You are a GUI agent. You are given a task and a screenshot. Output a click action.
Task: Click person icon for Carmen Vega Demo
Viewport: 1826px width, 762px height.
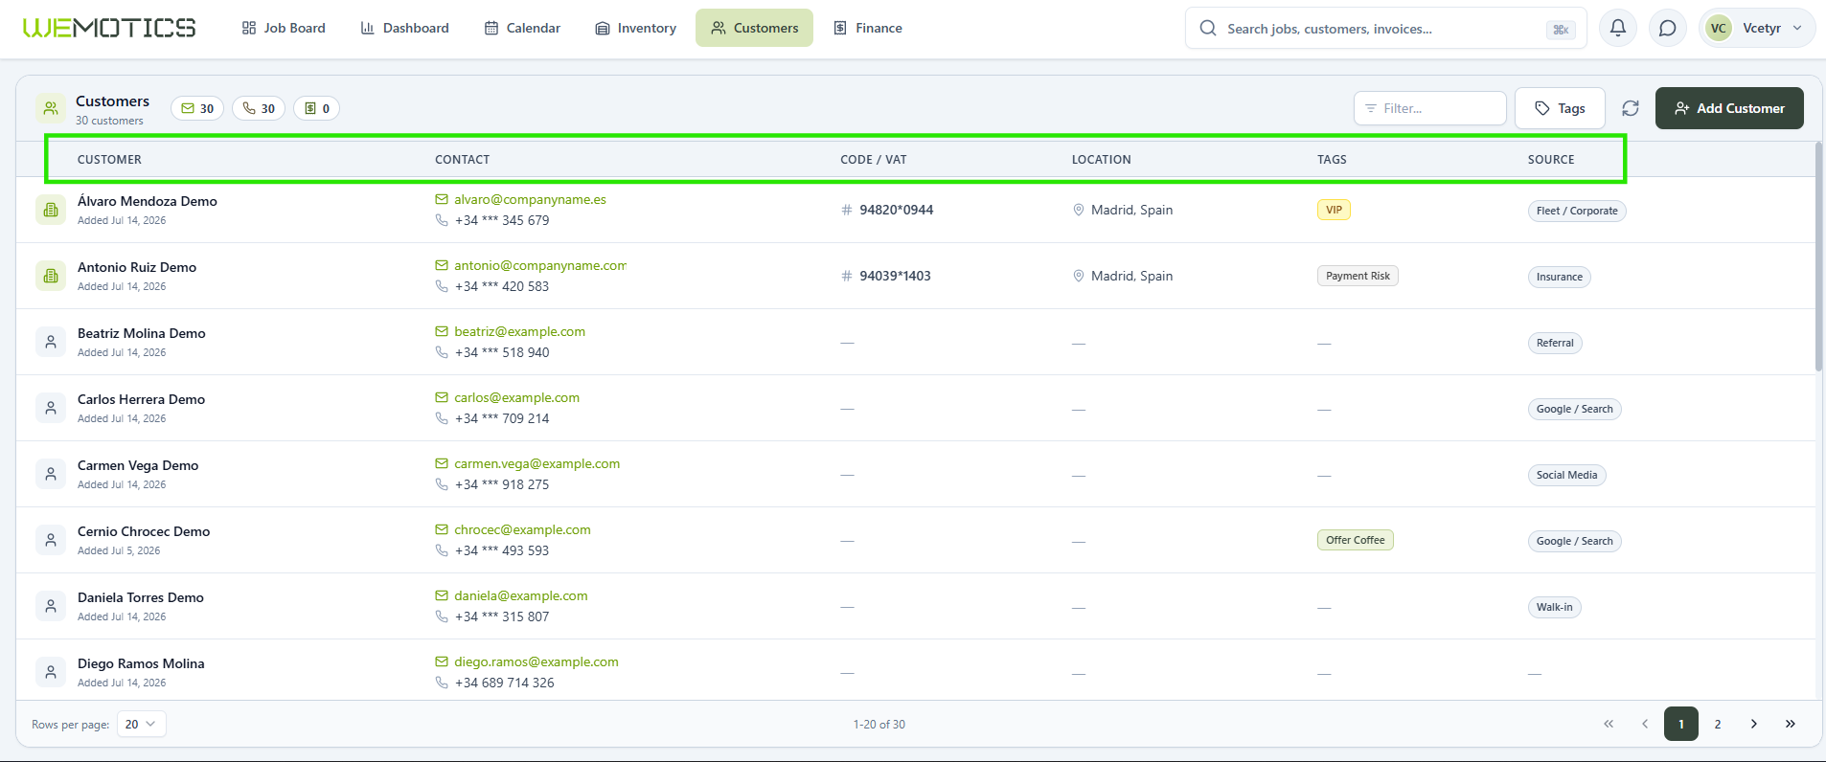coord(51,474)
